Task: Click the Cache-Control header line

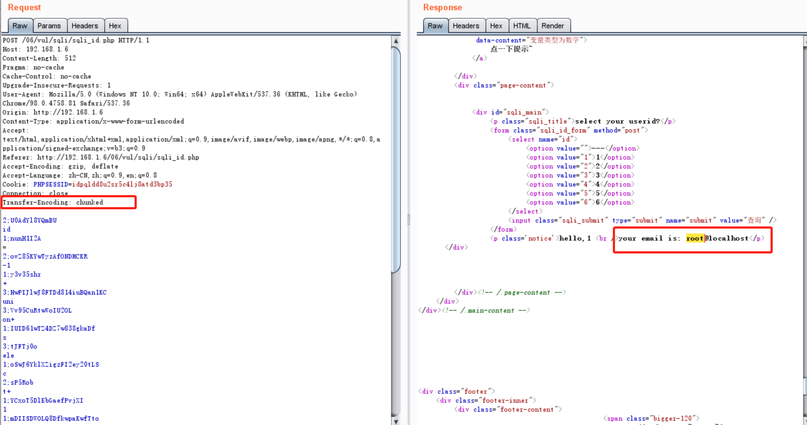Action: (x=47, y=76)
